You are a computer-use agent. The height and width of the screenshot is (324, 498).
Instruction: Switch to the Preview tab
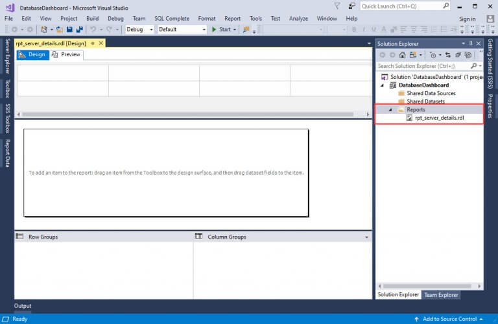[66, 54]
